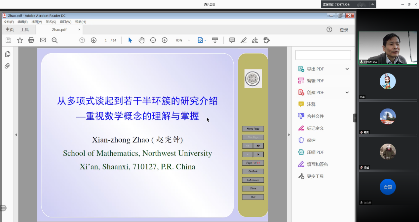Image resolution: width=419 pixels, height=222 pixels.
Task: Select the highlighter pen tool
Action: 244,40
